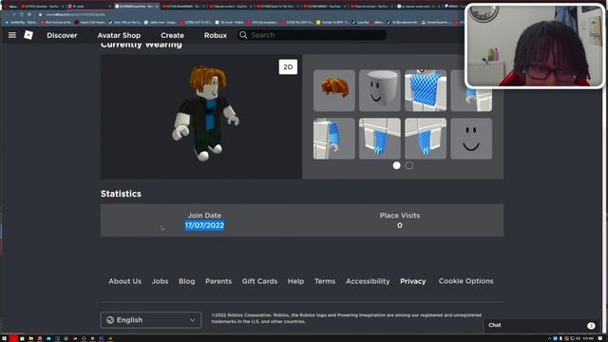
Task: Focus the Roblox search field
Action: (x=313, y=35)
